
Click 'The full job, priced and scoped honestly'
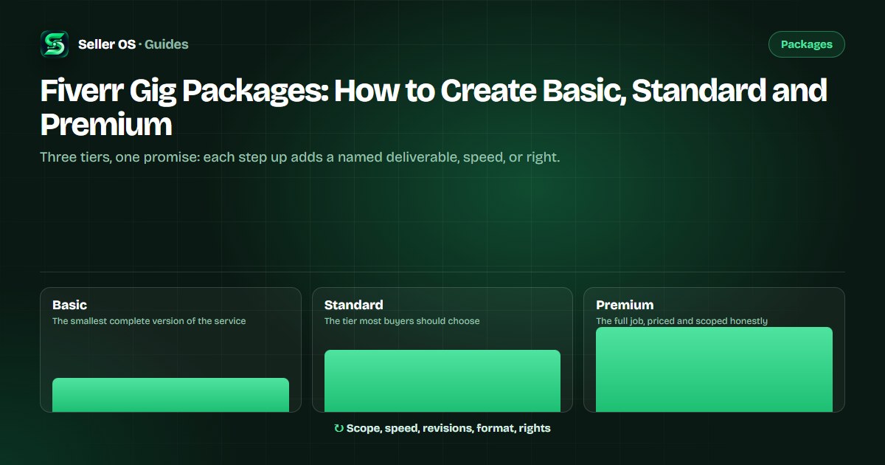coord(682,321)
